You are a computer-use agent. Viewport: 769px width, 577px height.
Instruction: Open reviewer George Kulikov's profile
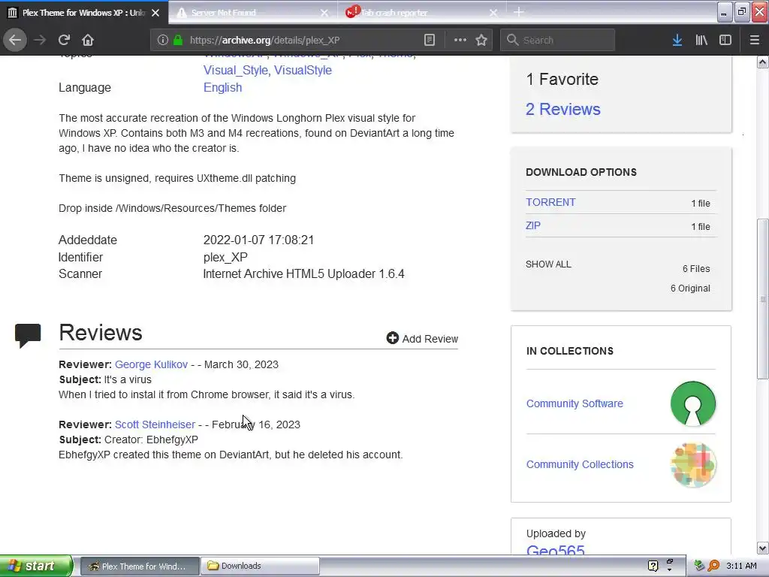tap(151, 364)
